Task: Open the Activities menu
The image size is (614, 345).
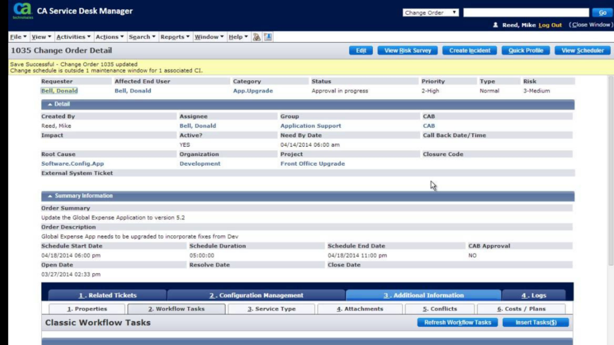Action: [x=72, y=36]
